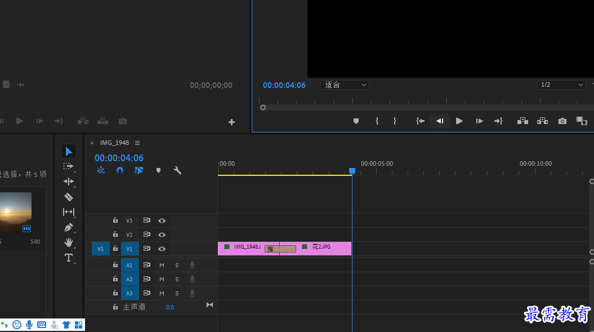Toggle lock on A1 track

point(115,264)
